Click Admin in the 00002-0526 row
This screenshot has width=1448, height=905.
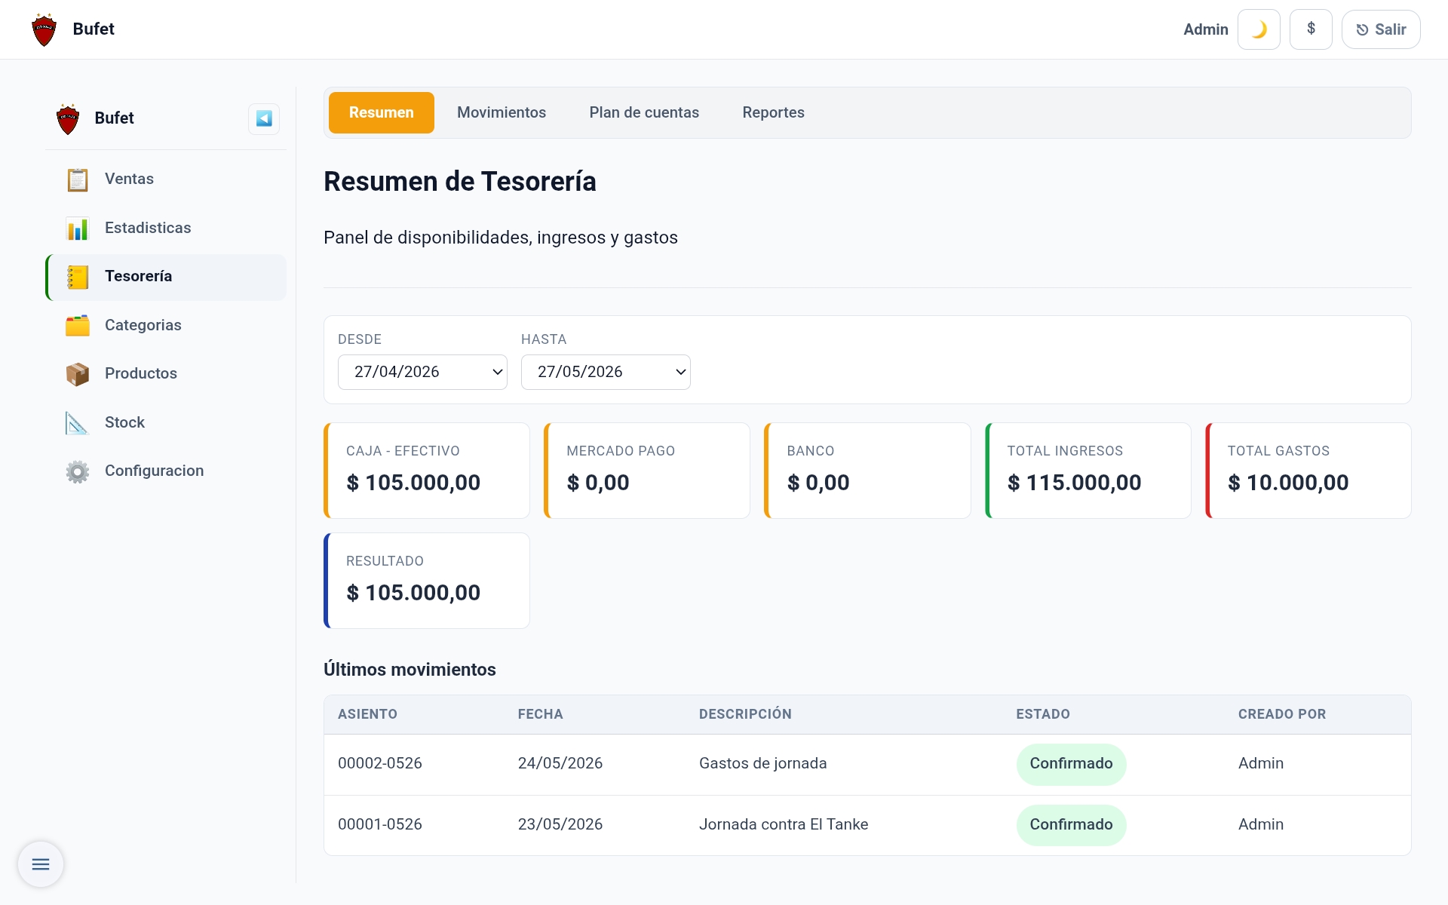pos(1261,763)
